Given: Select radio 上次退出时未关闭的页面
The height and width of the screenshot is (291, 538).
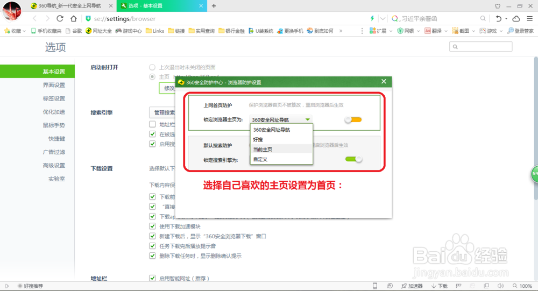Looking at the screenshot, I should (152, 67).
